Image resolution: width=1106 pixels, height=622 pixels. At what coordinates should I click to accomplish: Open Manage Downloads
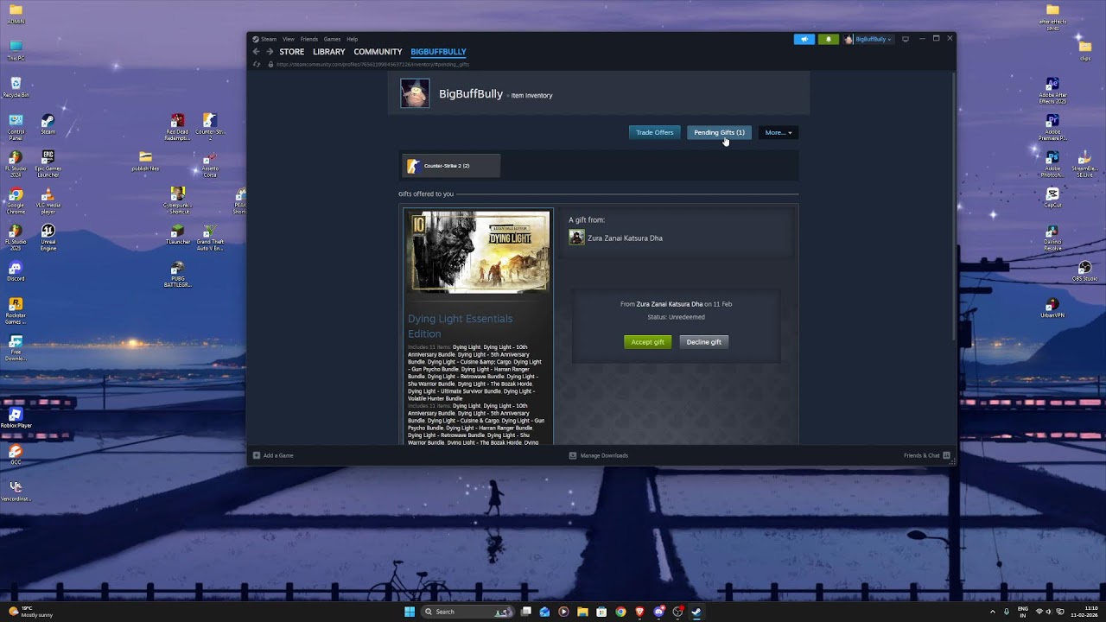[x=599, y=455]
